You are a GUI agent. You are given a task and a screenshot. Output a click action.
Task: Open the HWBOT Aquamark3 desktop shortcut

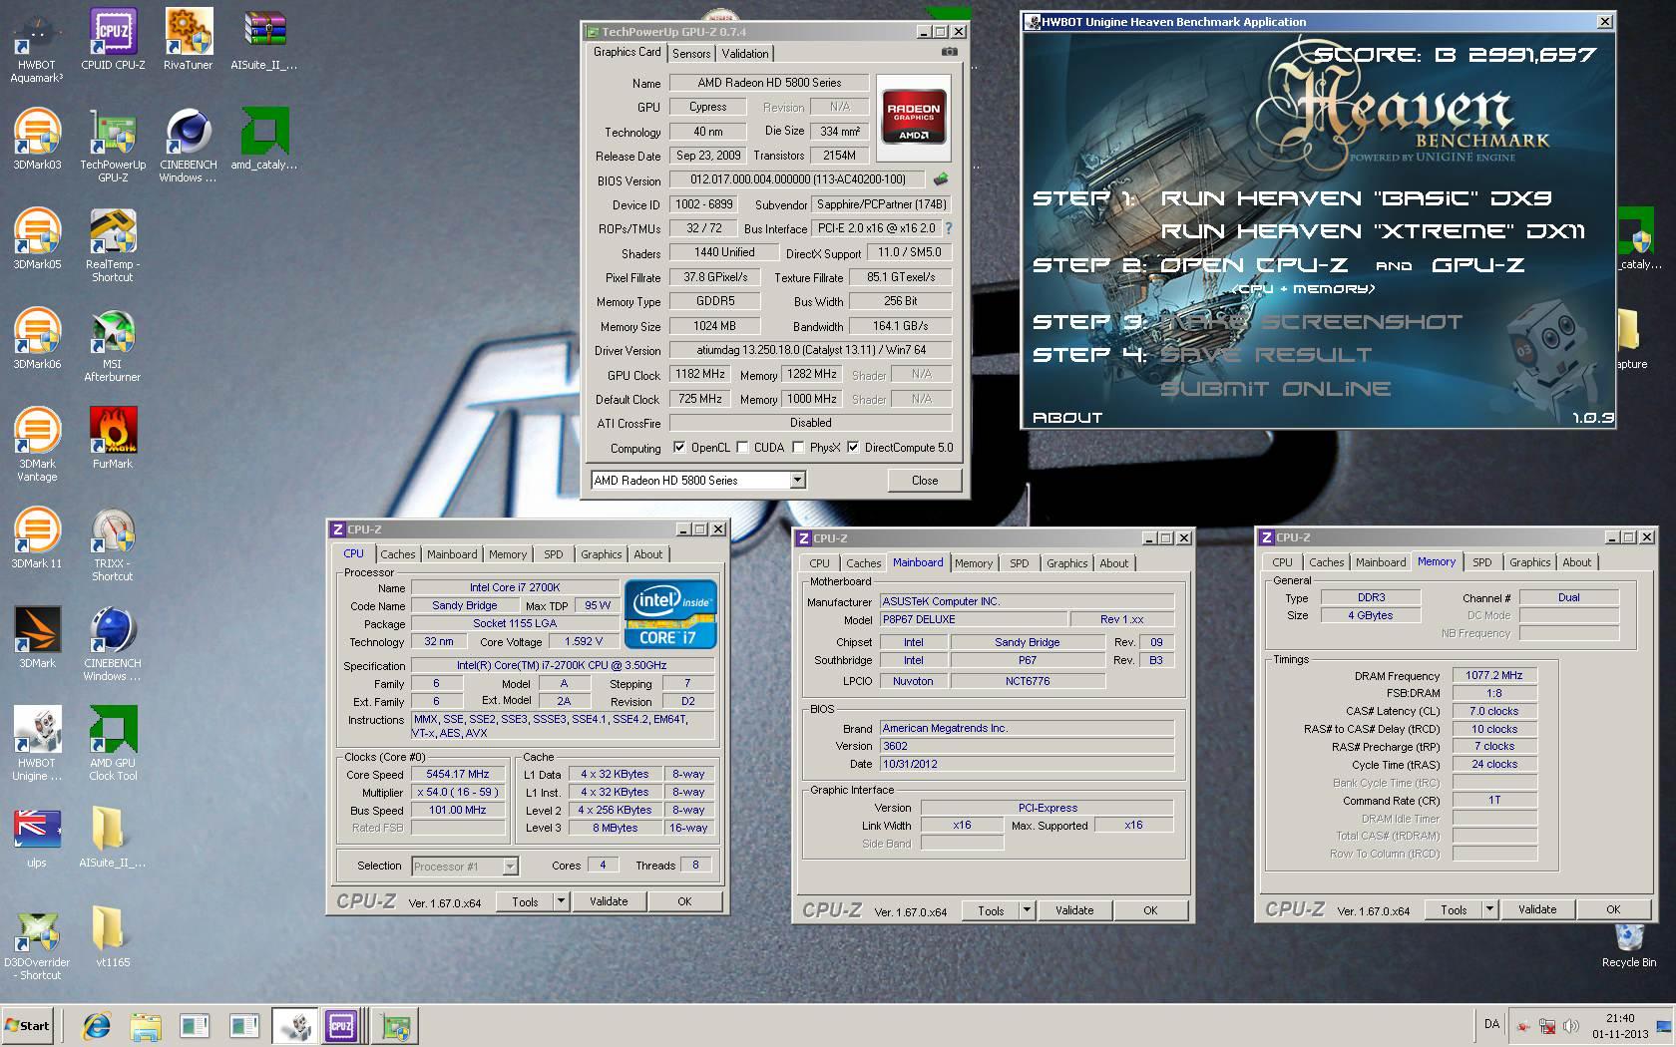click(x=37, y=45)
